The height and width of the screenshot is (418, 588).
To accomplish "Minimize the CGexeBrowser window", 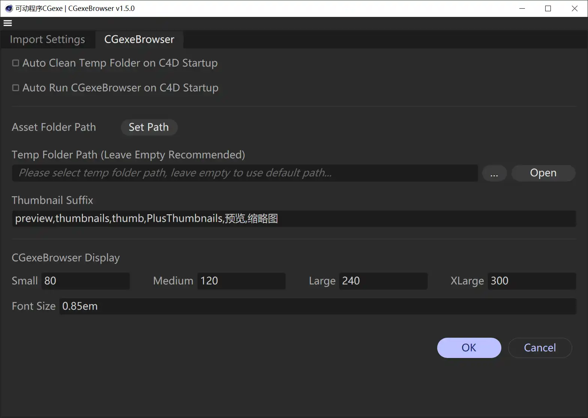I will tap(522, 8).
